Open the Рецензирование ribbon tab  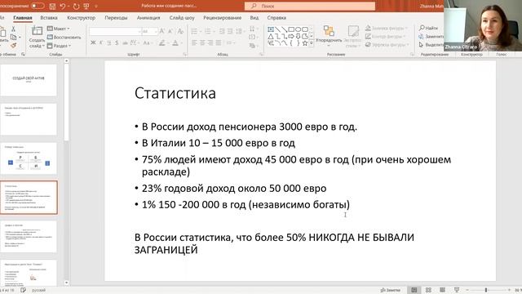[223, 18]
